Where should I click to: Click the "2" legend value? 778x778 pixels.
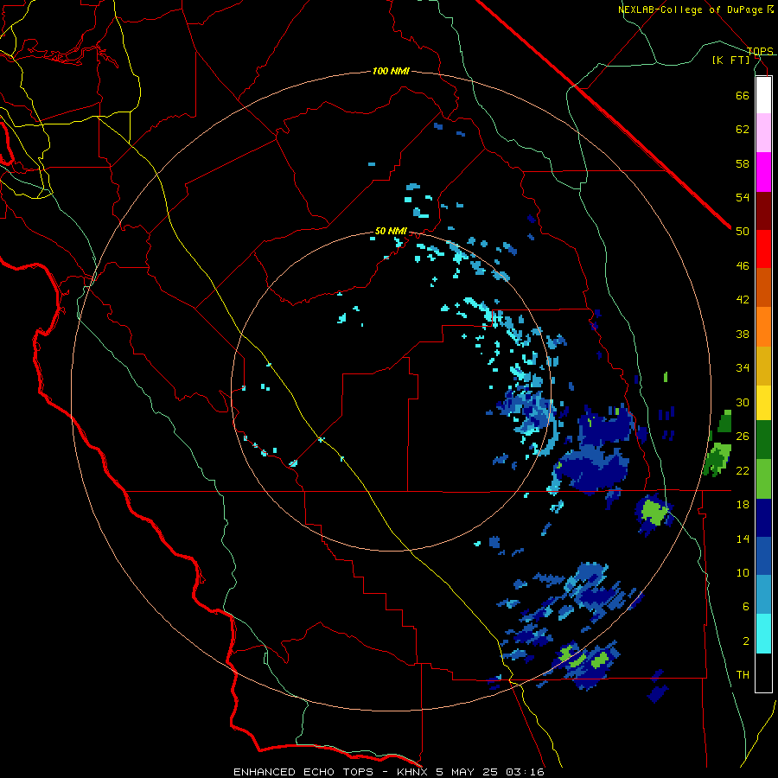click(746, 641)
